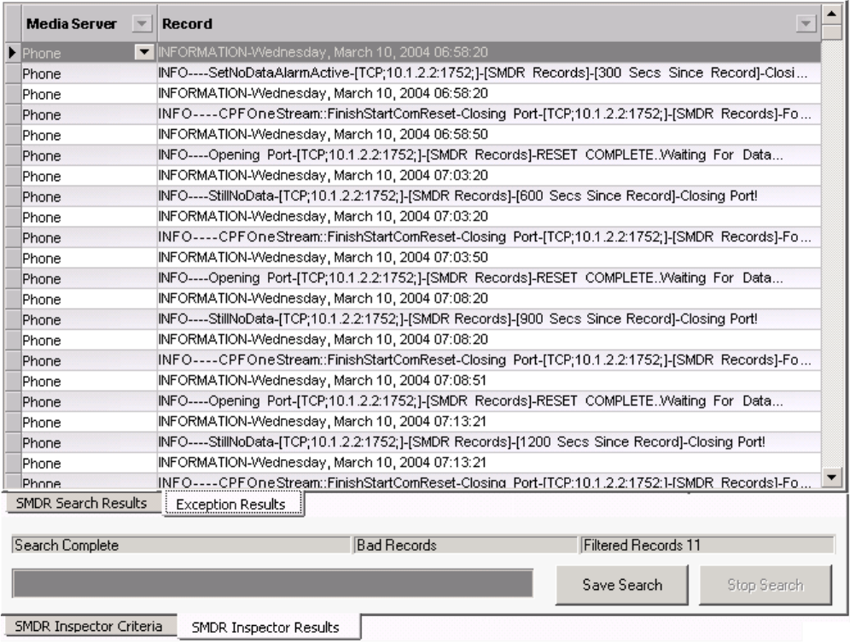The image size is (850, 643).
Task: Select the StillNoData 1200 Secs Since Record row
Action: [489, 442]
